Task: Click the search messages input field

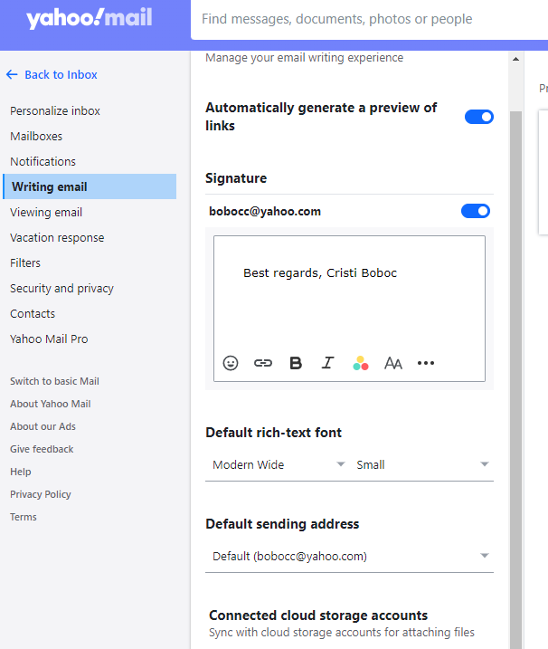Action: point(362,19)
